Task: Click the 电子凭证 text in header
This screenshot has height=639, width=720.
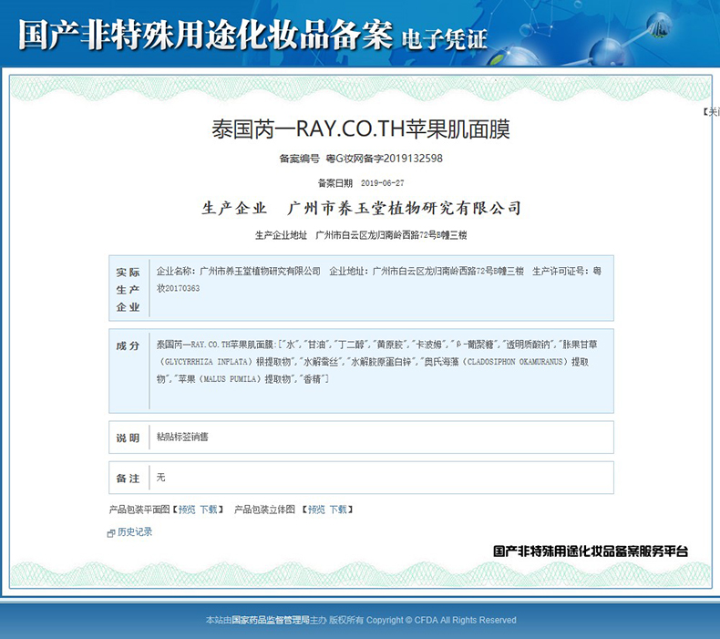Action: [444, 38]
